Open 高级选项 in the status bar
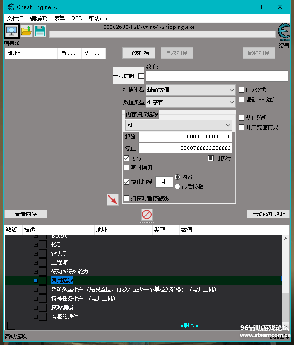Image resolution: width=294 pixels, height=345 pixels. click(x=16, y=336)
